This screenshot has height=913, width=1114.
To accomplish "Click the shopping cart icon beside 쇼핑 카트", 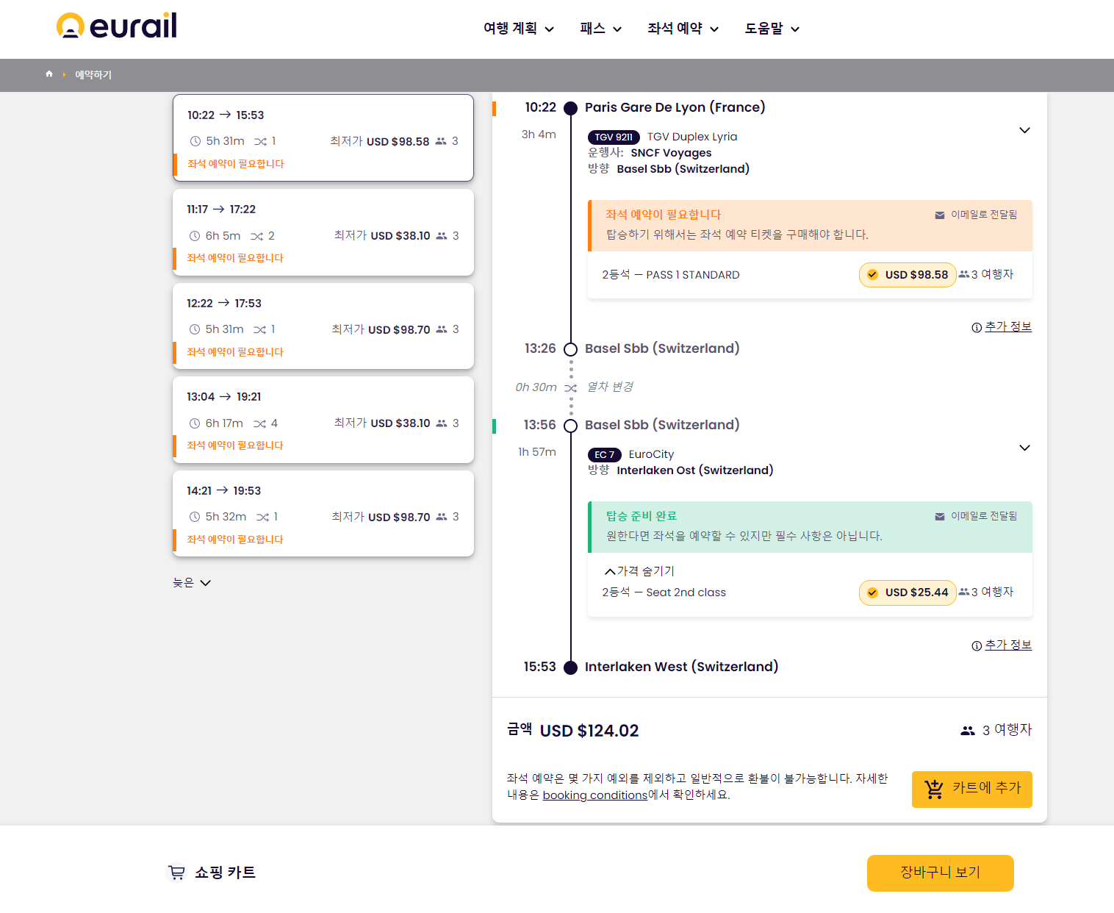I will (176, 872).
